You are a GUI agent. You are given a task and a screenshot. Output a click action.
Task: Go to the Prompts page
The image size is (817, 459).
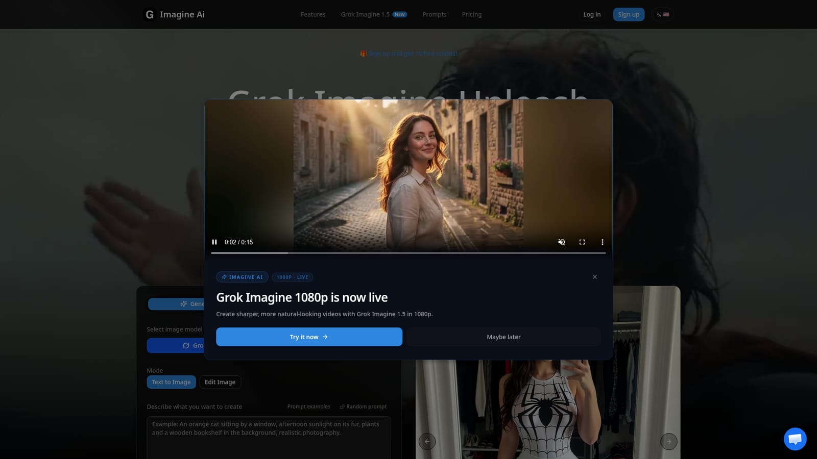pos(435,14)
